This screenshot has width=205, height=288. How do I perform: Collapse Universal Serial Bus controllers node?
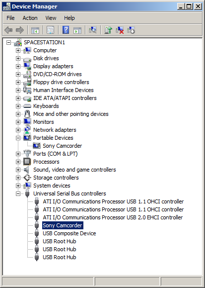pos(18,193)
